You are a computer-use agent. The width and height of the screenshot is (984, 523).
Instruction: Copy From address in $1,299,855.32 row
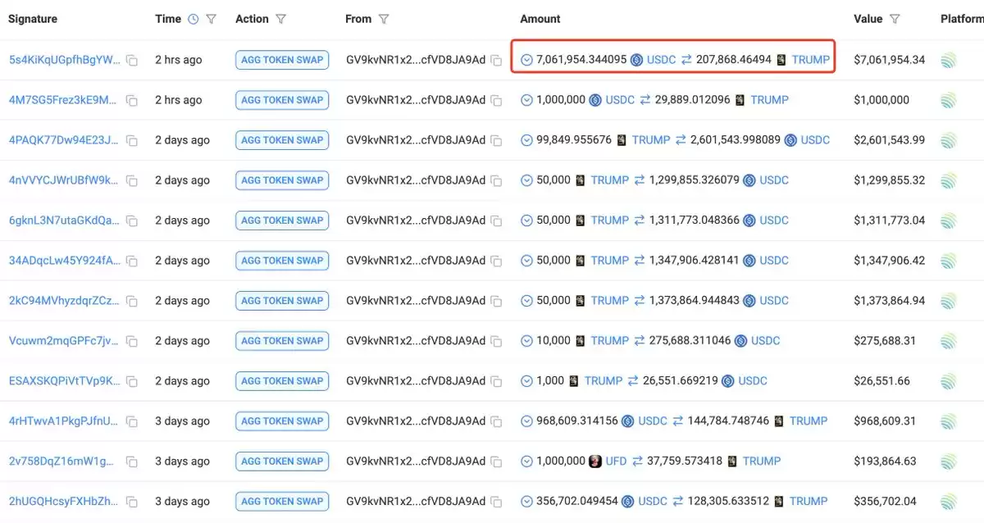[496, 180]
